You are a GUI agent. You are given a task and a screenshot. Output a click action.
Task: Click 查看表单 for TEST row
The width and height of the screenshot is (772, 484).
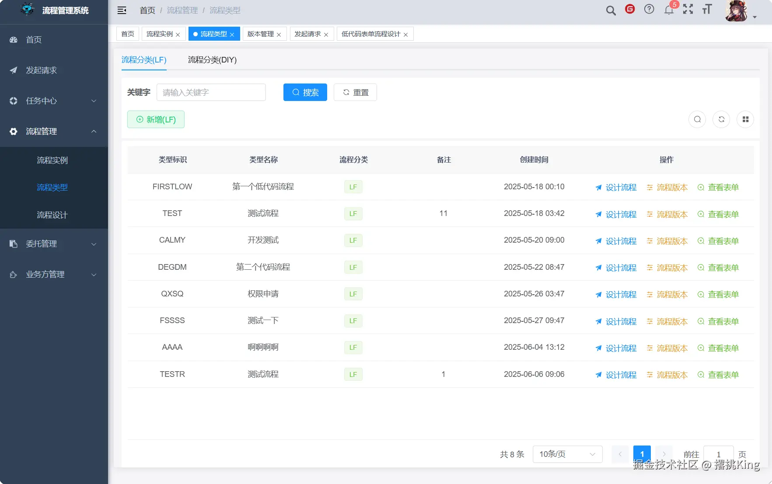coord(718,215)
